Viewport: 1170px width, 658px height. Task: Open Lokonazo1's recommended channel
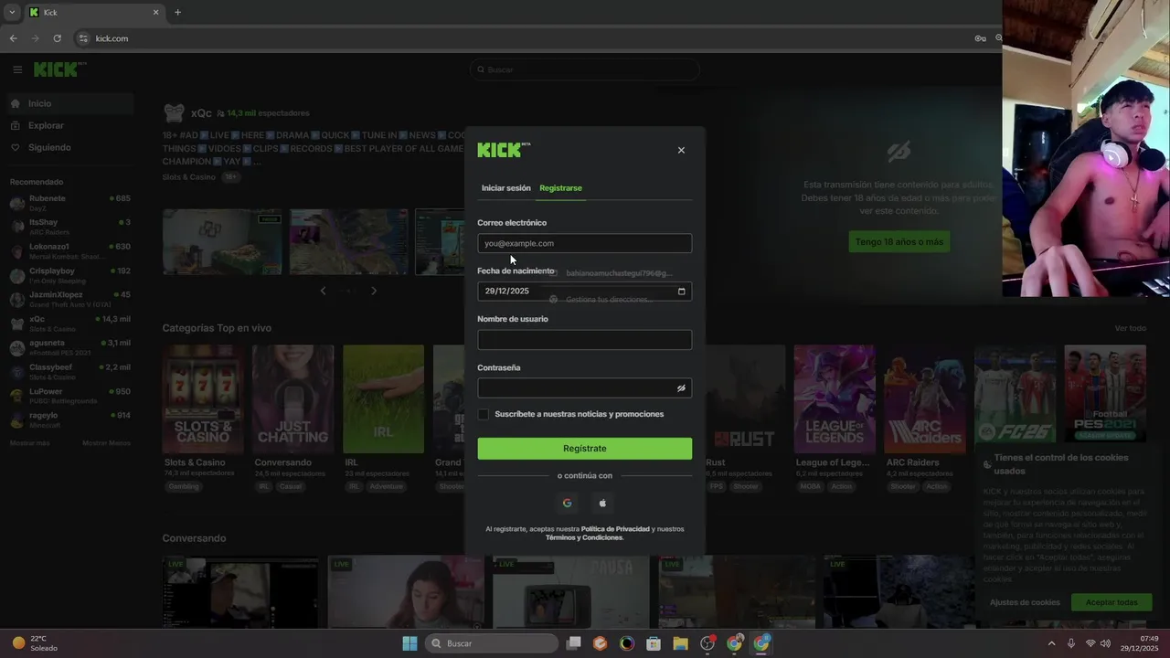click(70, 251)
